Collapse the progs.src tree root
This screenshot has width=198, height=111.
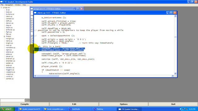(x=2, y=7)
